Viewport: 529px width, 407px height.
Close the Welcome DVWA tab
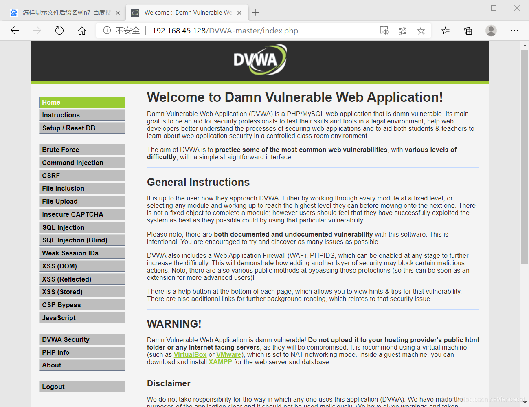239,13
